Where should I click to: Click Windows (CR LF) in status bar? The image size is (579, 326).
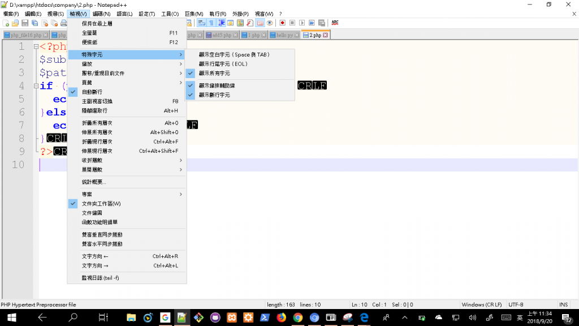click(x=482, y=304)
